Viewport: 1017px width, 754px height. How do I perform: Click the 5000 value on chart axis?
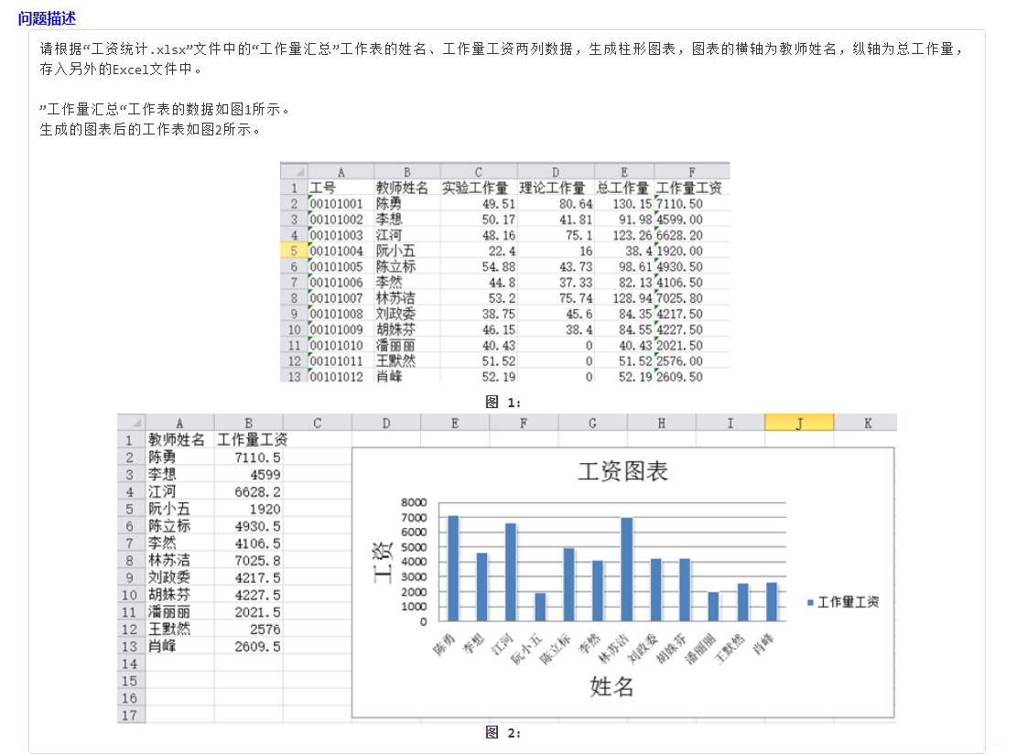click(x=414, y=547)
